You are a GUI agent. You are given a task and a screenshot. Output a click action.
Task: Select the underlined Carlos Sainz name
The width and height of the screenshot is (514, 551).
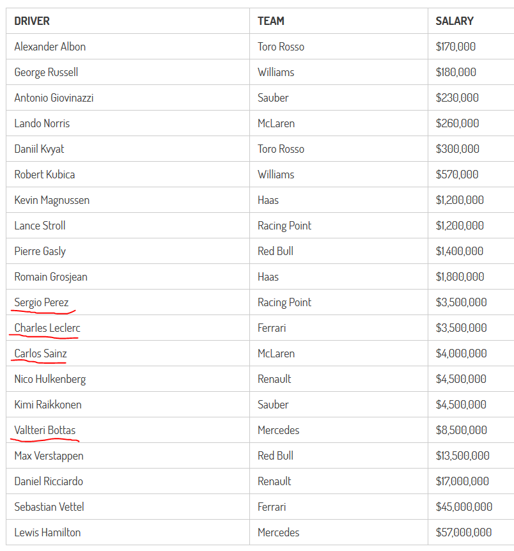(41, 353)
